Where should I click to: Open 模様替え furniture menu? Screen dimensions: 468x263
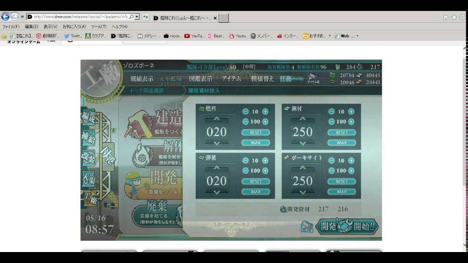pos(262,79)
